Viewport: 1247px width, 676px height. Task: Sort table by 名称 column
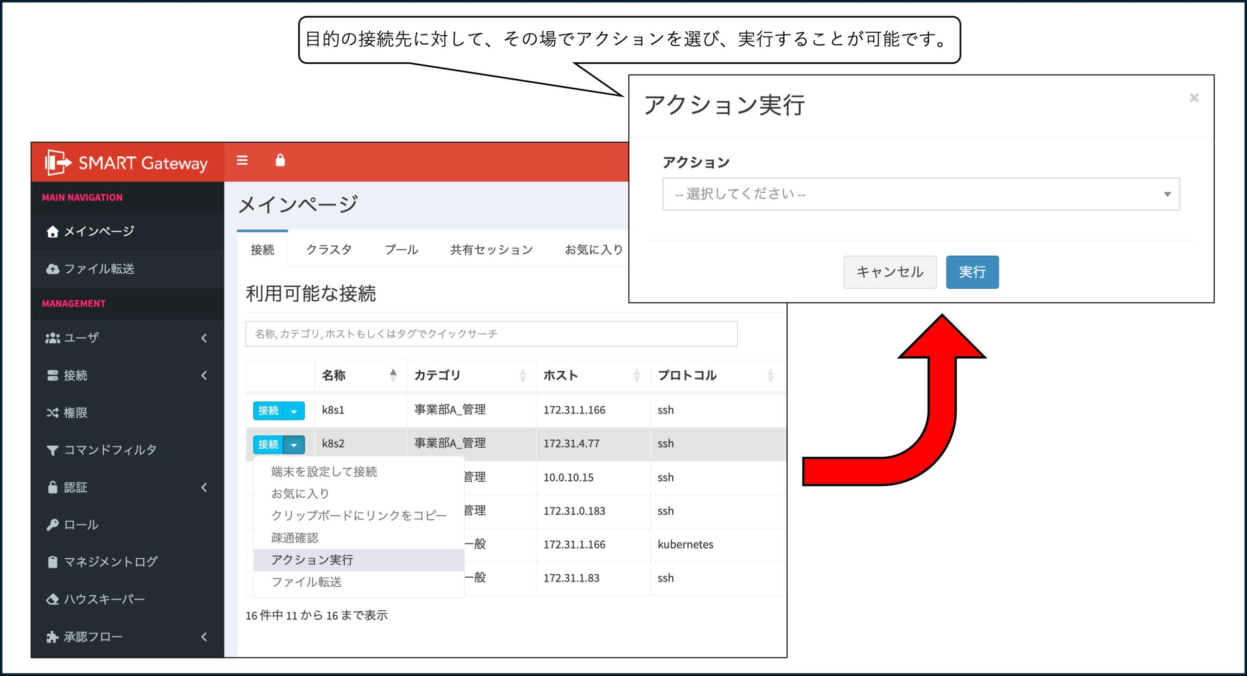360,376
